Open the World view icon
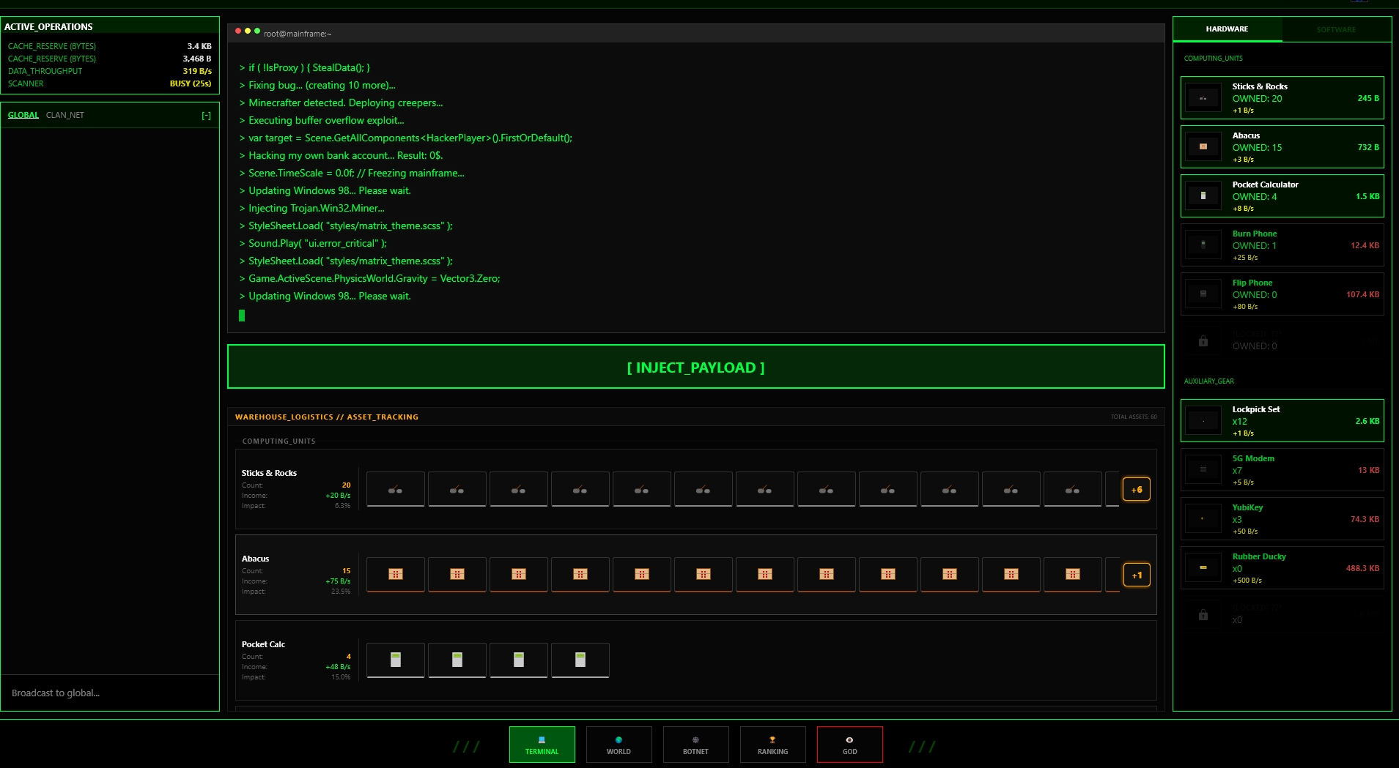The width and height of the screenshot is (1399, 768). point(619,740)
